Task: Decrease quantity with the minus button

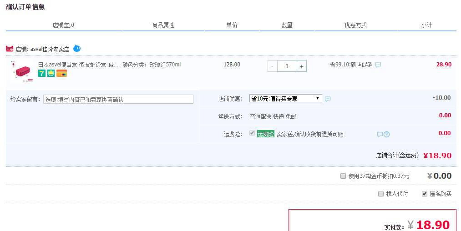Action: point(272,66)
